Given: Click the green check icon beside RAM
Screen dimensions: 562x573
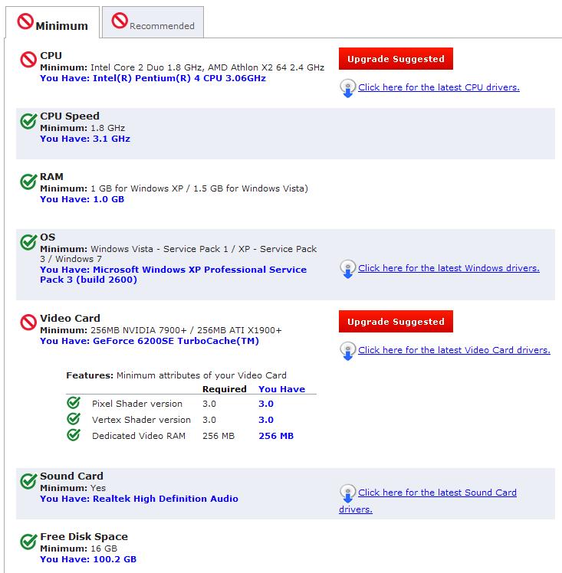Looking at the screenshot, I should [x=28, y=182].
